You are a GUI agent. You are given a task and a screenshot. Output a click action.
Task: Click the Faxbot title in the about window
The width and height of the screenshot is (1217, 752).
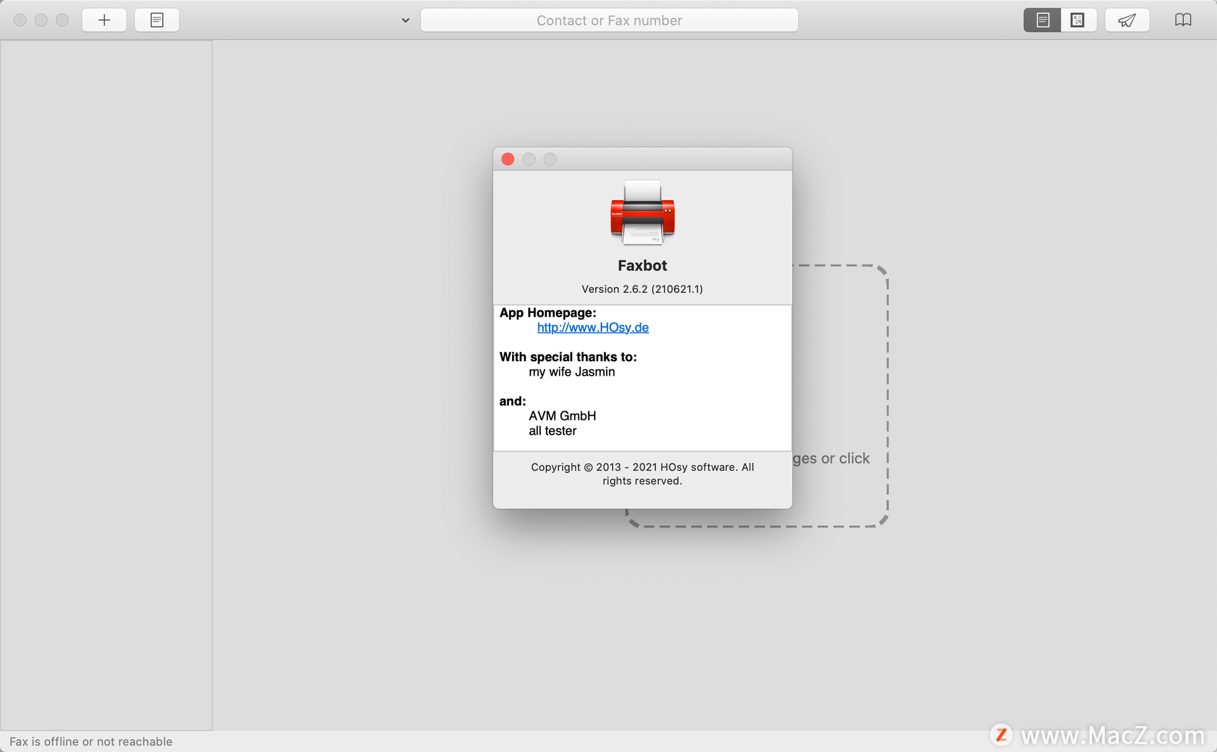[642, 265]
